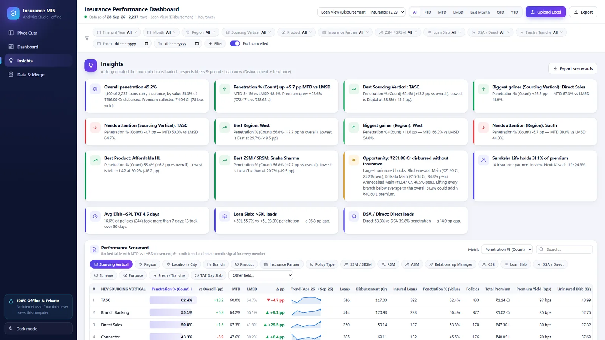Viewport: 605px width, 340px height.
Task: Click layers icon on Loan Slab >50L card
Action: (x=225, y=216)
